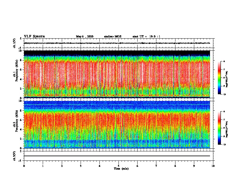Click time axis tick label "9"
The width and height of the screenshot is (240, 186).
(x=194, y=166)
